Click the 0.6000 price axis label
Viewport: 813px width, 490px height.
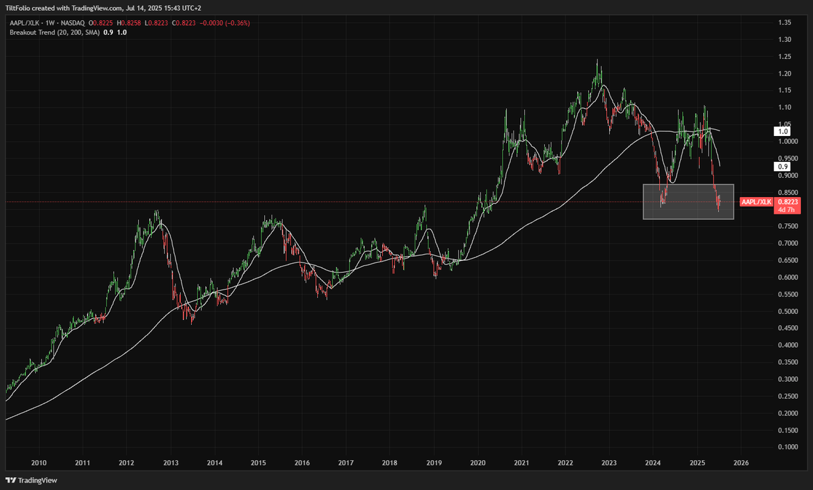pyautogui.click(x=788, y=277)
